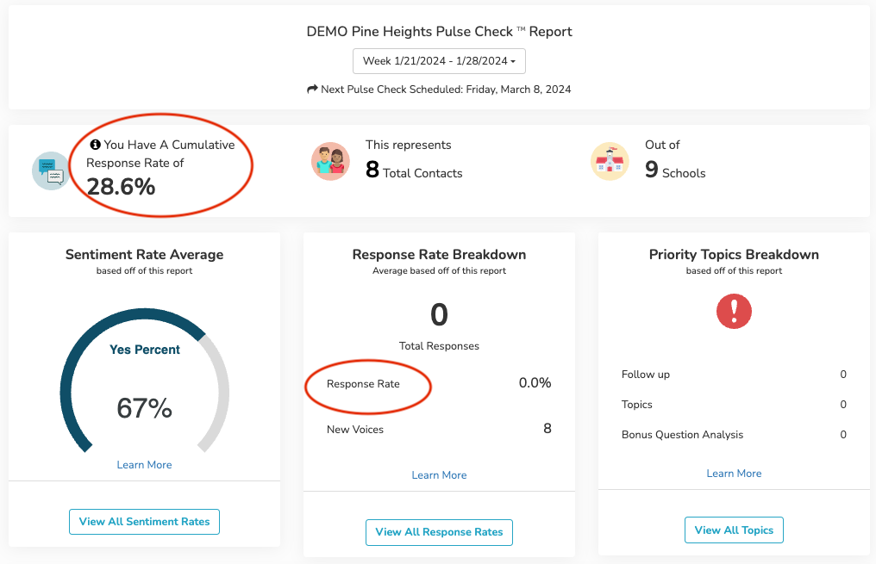
Task: Open Learn More in Response Rate Breakdown
Action: tap(439, 474)
